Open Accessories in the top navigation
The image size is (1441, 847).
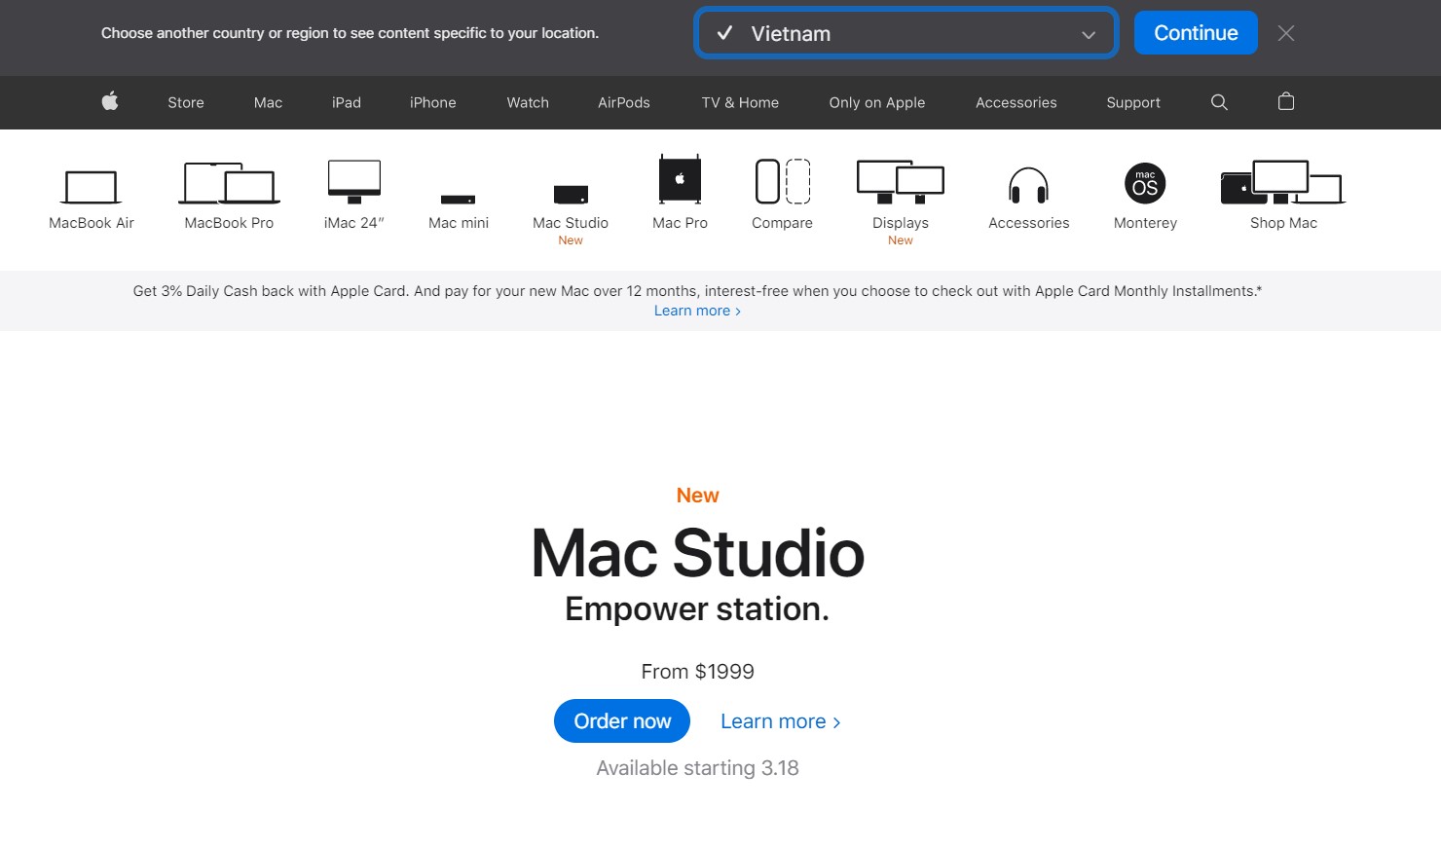coord(1016,102)
